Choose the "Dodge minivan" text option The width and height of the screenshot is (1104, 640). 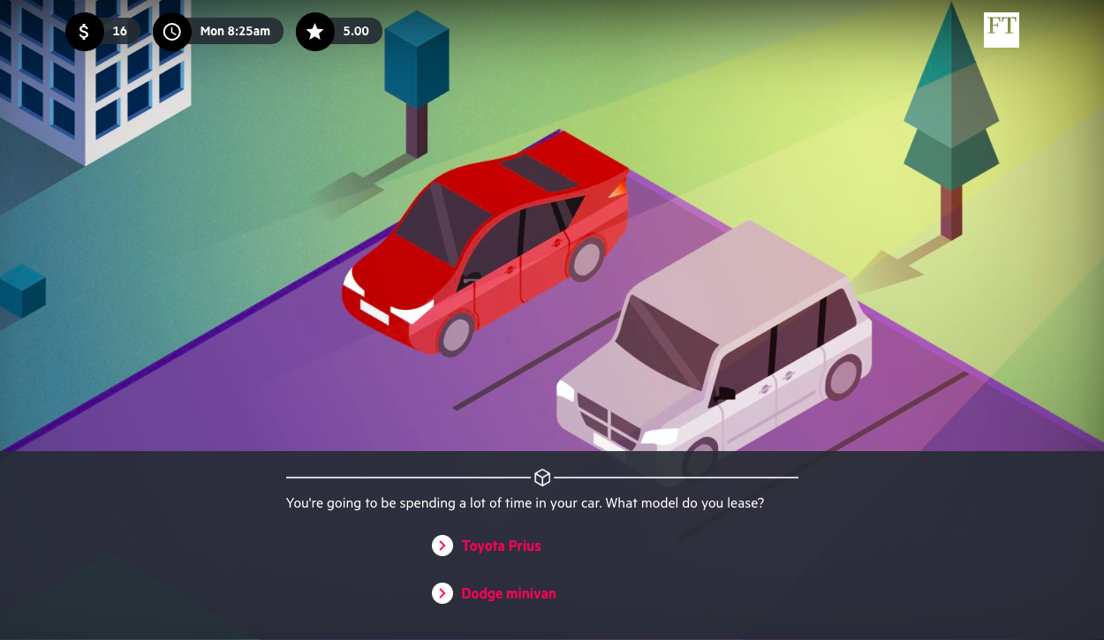[x=509, y=594]
